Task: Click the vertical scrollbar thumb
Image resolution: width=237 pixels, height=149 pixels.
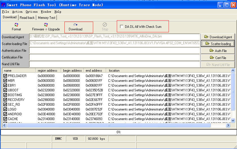Action: pyautogui.click(x=233, y=91)
